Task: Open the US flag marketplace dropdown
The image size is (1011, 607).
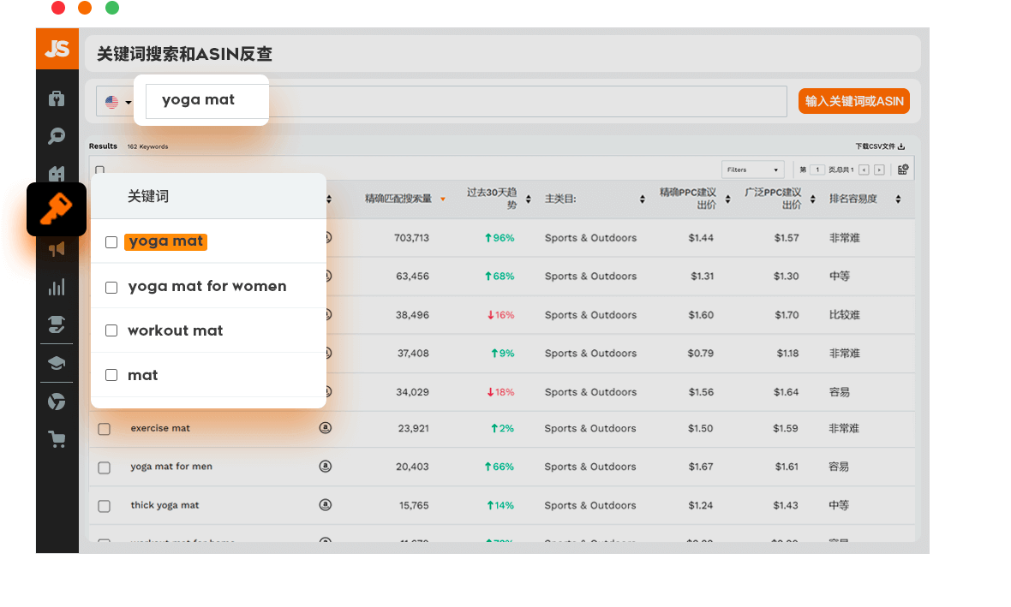Action: (118, 102)
